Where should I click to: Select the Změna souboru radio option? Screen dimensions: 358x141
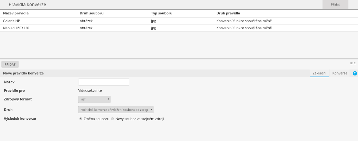click(81, 119)
